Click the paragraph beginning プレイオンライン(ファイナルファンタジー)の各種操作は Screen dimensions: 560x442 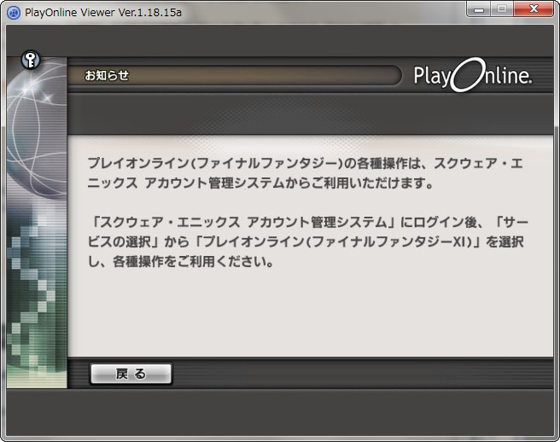306,173
